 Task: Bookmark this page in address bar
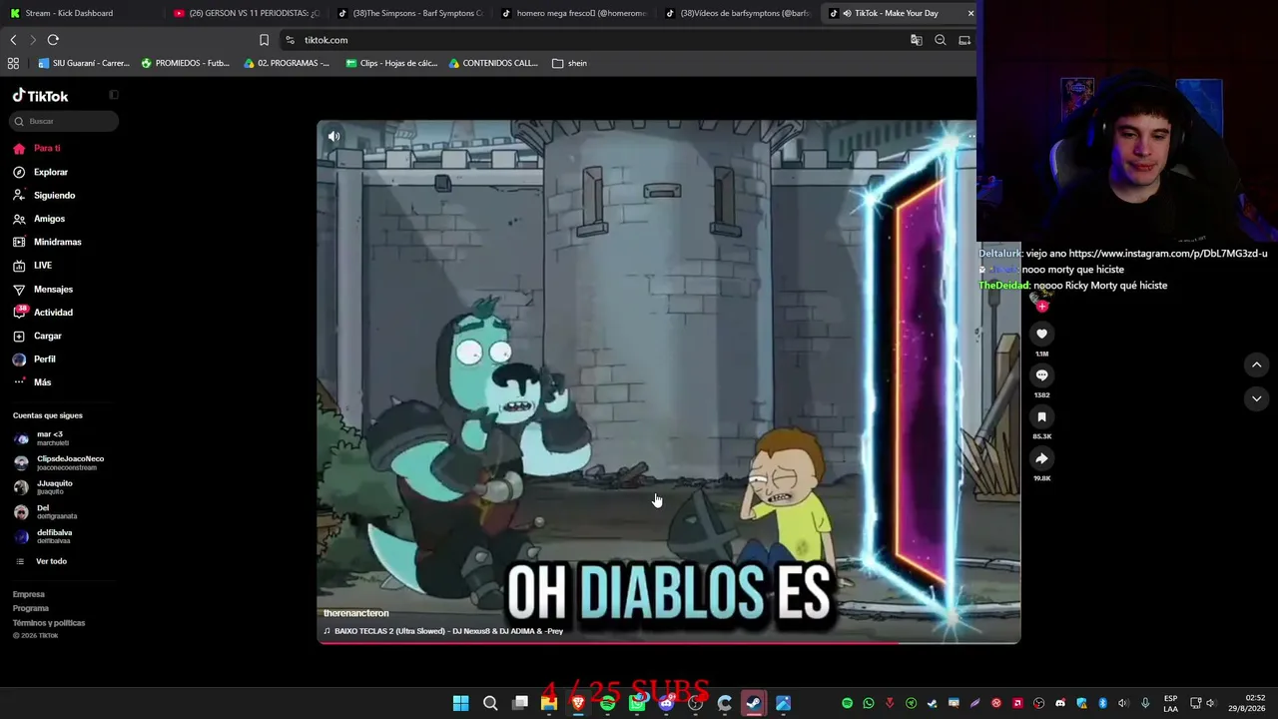click(264, 40)
